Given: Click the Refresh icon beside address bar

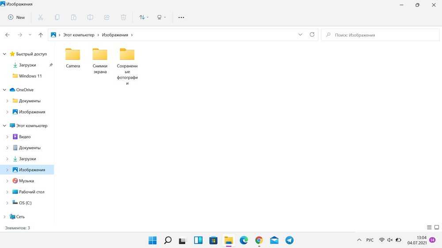Looking at the screenshot, I should pos(312,35).
